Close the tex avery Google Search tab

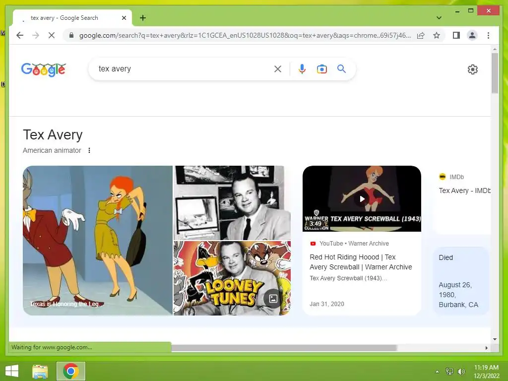pos(124,18)
